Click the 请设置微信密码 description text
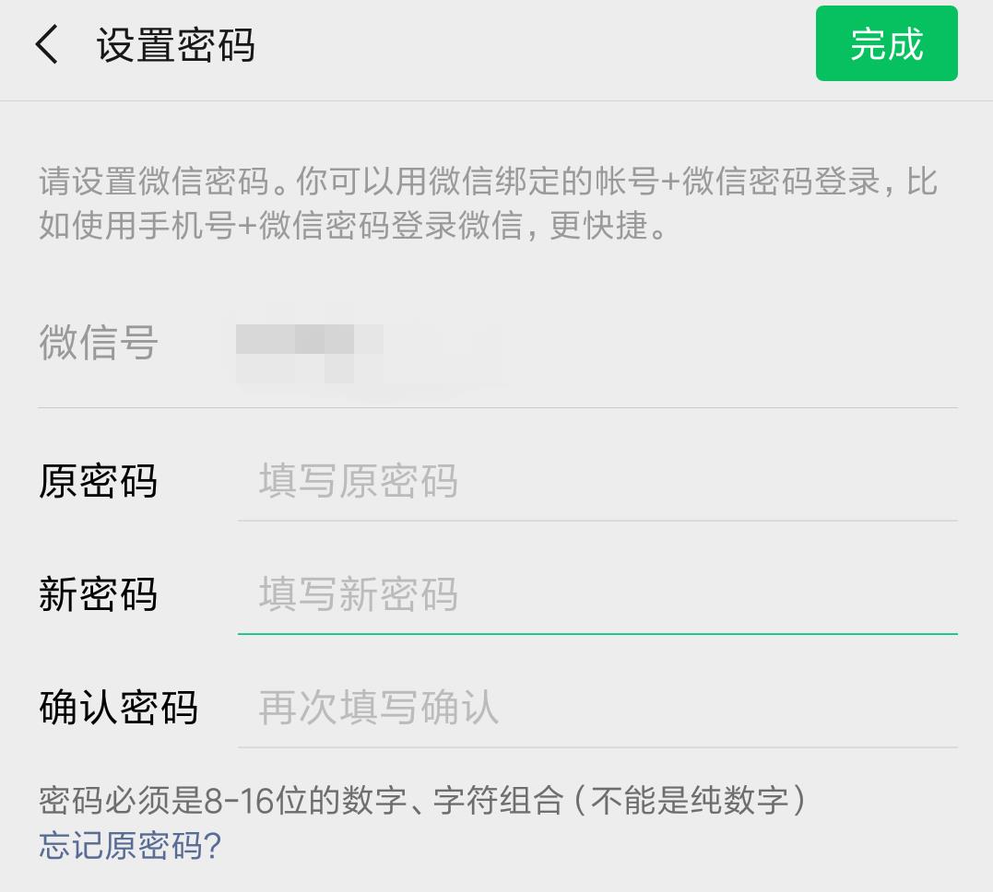The height and width of the screenshot is (892, 993). [488, 204]
